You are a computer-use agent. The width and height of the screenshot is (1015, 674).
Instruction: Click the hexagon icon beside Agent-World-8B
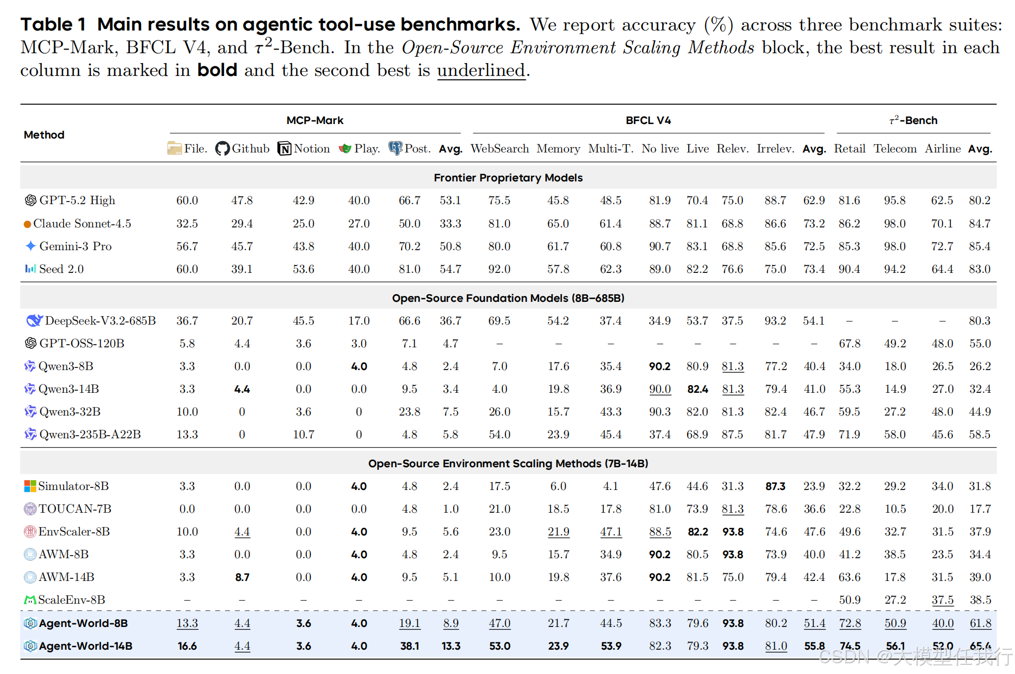pyautogui.click(x=30, y=623)
